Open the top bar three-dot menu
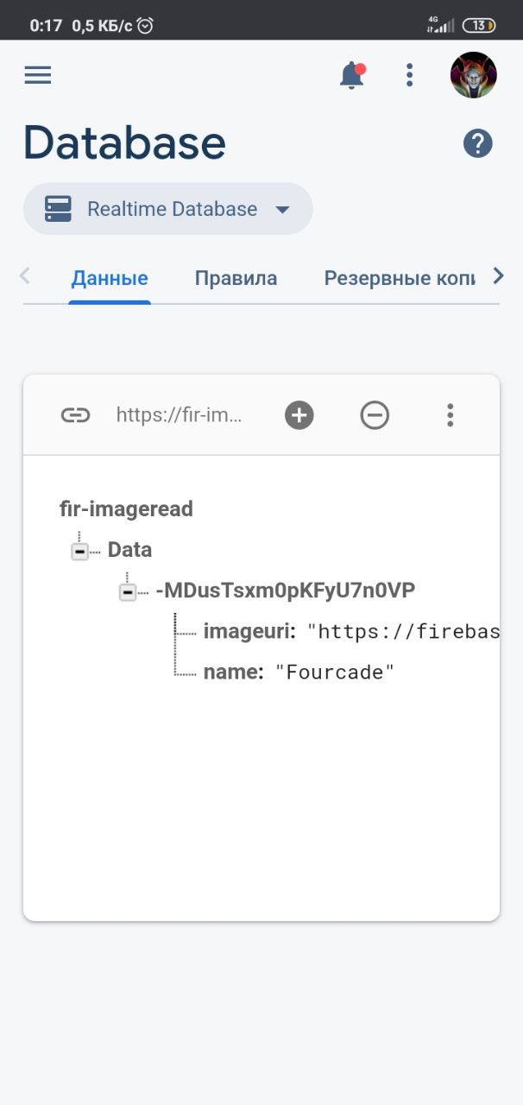This screenshot has width=523, height=1105. pyautogui.click(x=410, y=75)
